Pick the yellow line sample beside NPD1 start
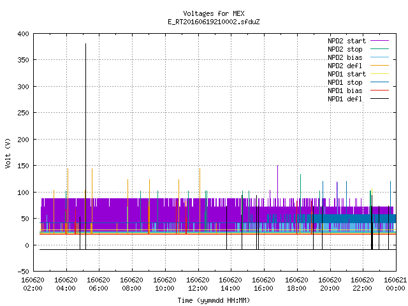Image resolution: width=408 pixels, height=306 pixels. 380,74
